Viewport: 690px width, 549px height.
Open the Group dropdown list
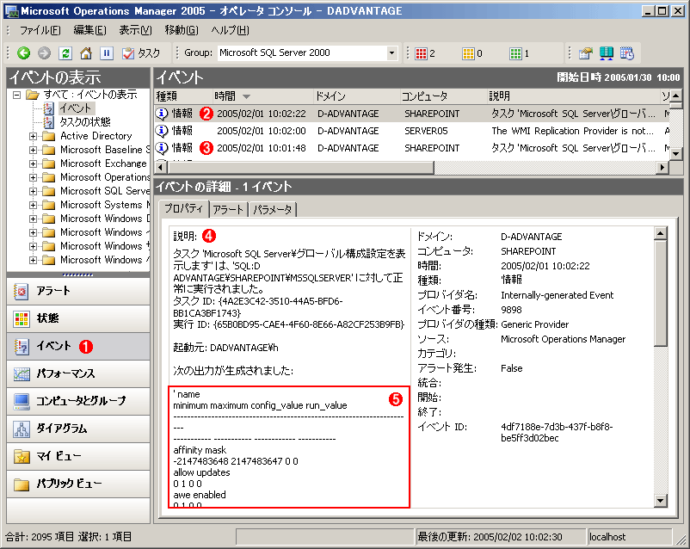tap(391, 53)
